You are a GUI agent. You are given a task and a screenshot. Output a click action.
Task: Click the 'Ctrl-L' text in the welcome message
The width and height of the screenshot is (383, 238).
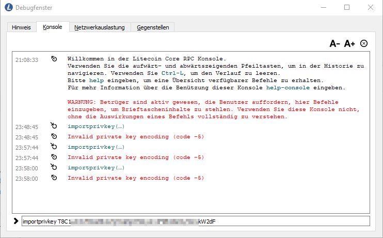click(x=172, y=73)
